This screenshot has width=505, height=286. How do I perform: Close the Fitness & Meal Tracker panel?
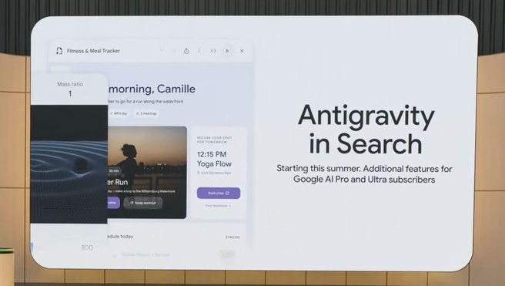click(x=242, y=51)
